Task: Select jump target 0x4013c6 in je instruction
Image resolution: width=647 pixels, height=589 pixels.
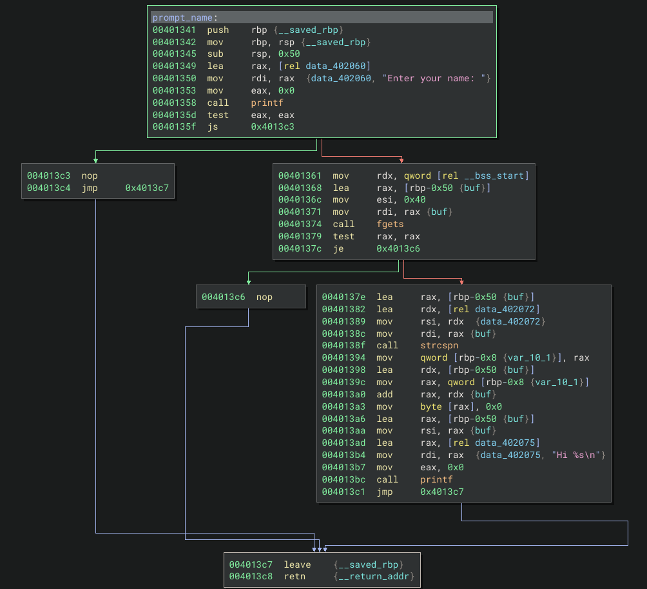Action: coord(398,248)
